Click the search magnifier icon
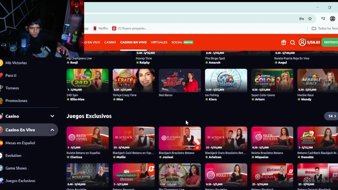Viewport: 338px width, 190px height. 293,42
